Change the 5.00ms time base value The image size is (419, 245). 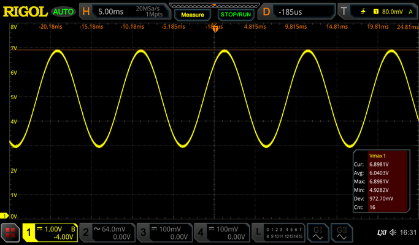point(110,12)
